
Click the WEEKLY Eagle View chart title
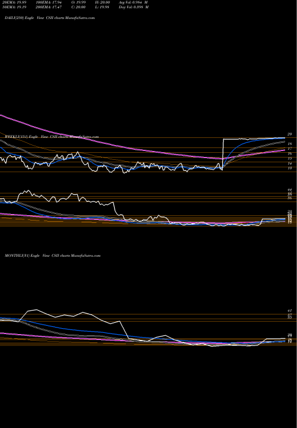tap(52, 137)
